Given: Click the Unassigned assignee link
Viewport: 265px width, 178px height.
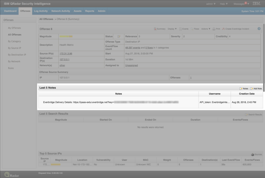Looking at the screenshot, I should click(131, 65).
